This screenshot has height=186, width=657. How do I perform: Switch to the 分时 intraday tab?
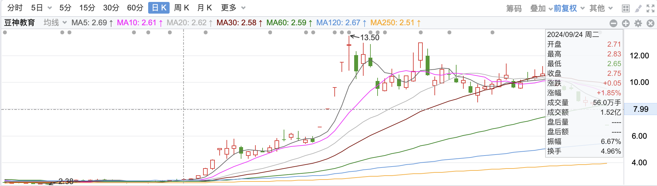tap(15, 8)
